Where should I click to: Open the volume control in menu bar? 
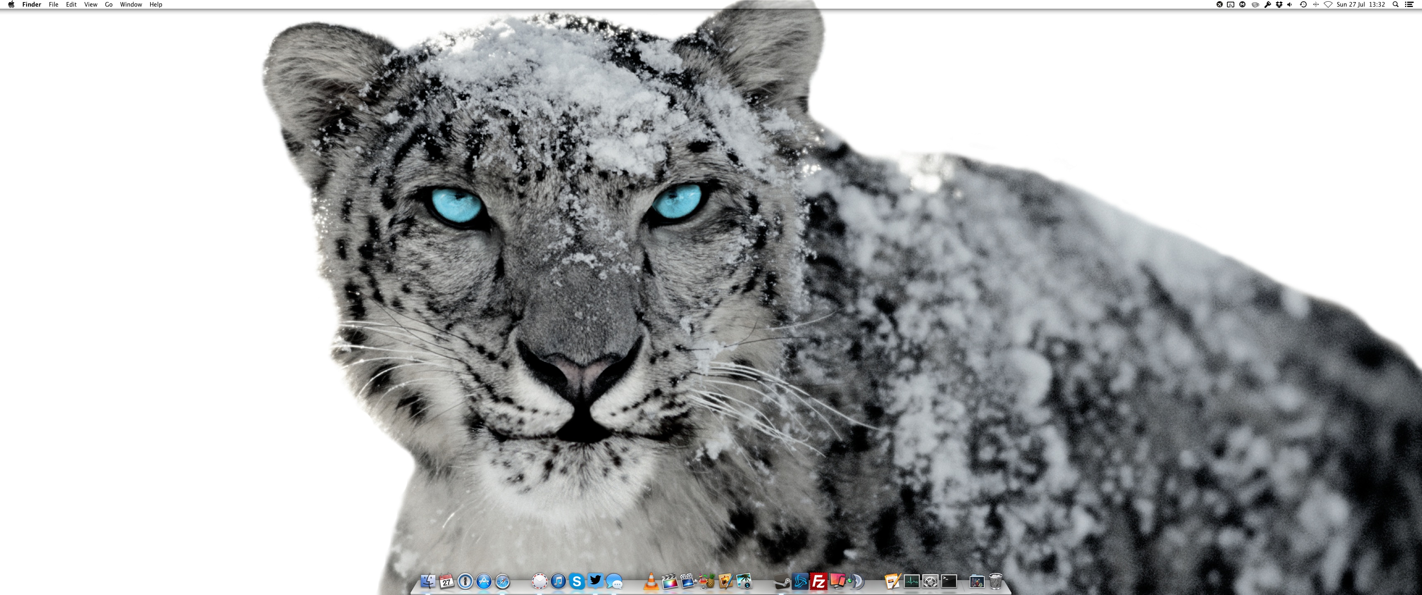pos(1290,5)
